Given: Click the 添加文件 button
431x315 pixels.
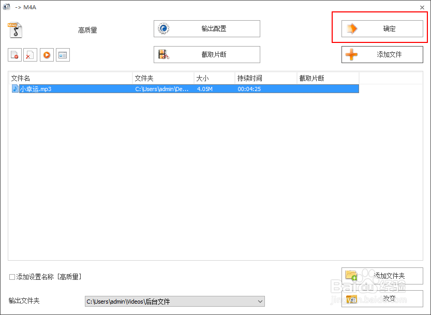Looking at the screenshot, I should click(x=382, y=54).
